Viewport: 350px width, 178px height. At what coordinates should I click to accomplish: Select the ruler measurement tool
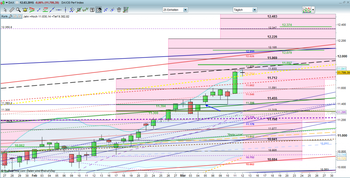(x=12, y=10)
